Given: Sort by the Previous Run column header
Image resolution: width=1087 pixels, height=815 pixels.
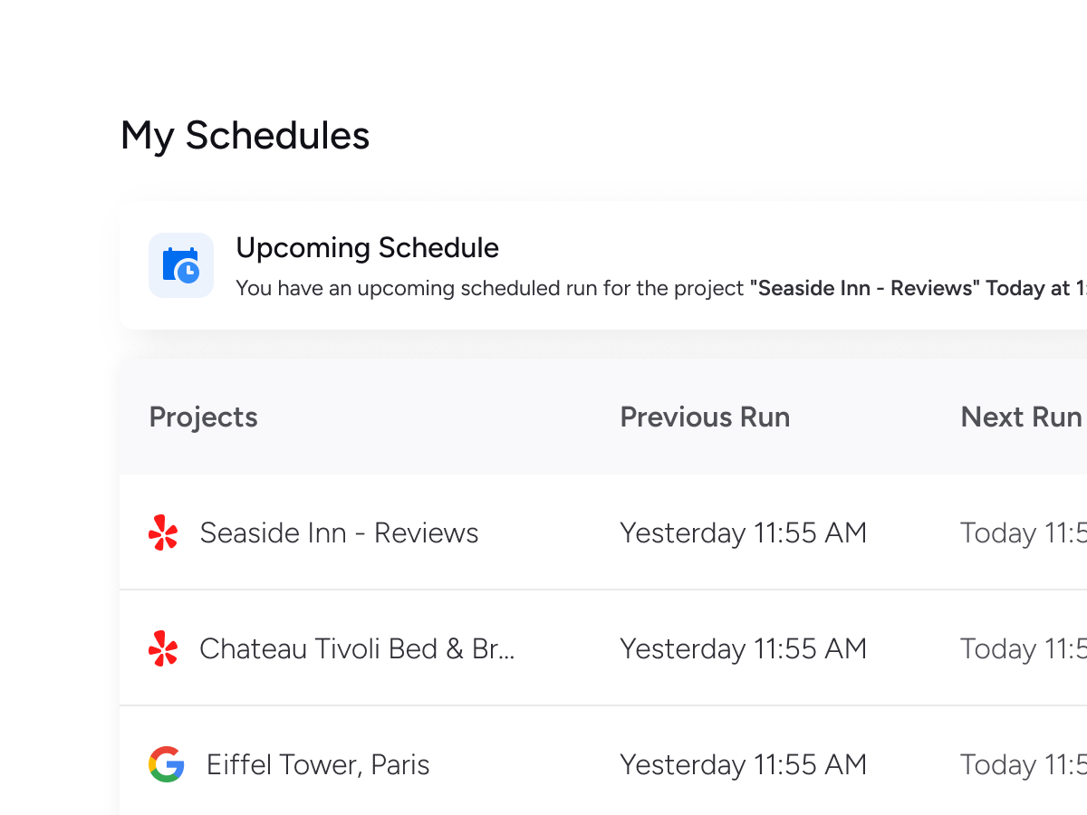Looking at the screenshot, I should [705, 417].
